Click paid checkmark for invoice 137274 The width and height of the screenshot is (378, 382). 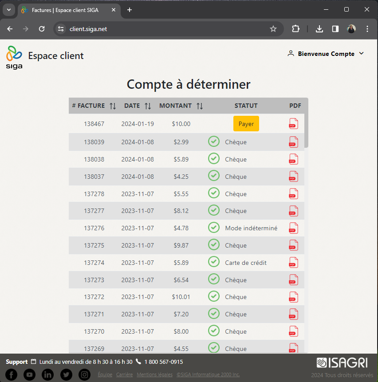coord(214,262)
